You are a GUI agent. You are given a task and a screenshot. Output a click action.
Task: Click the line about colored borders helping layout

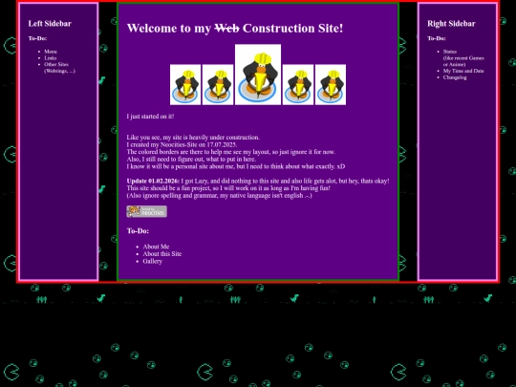coord(230,152)
